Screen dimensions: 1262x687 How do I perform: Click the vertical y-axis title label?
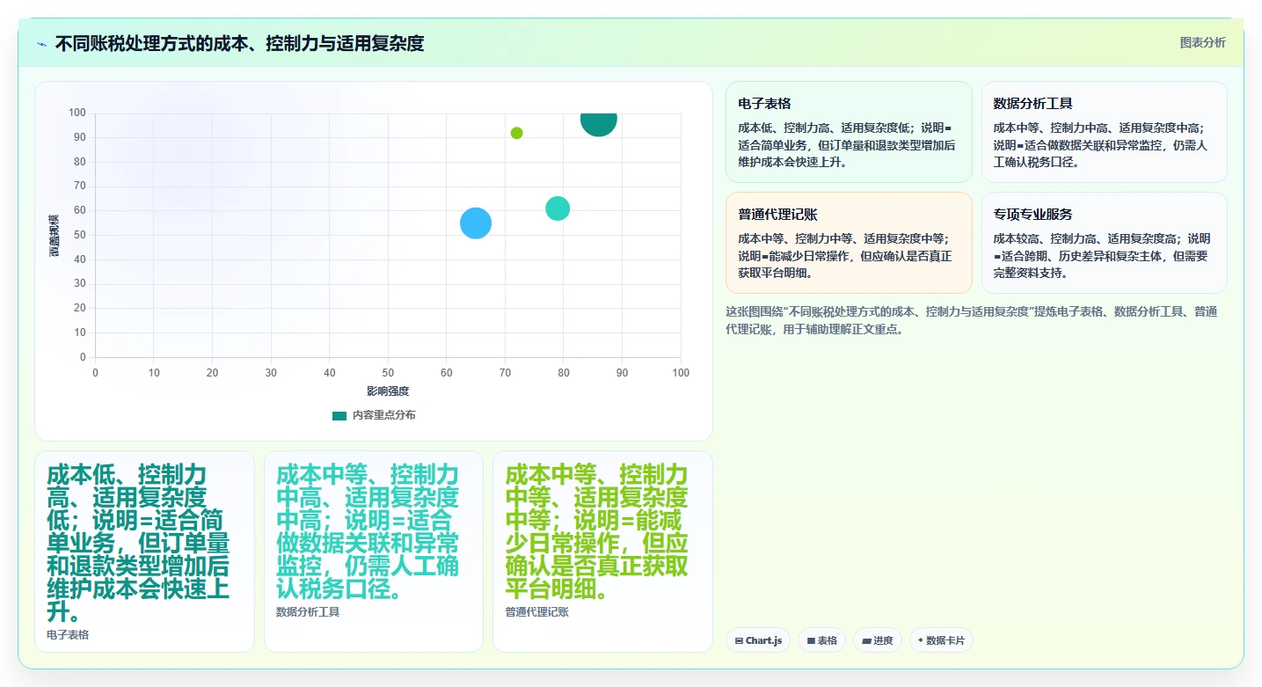coord(55,235)
